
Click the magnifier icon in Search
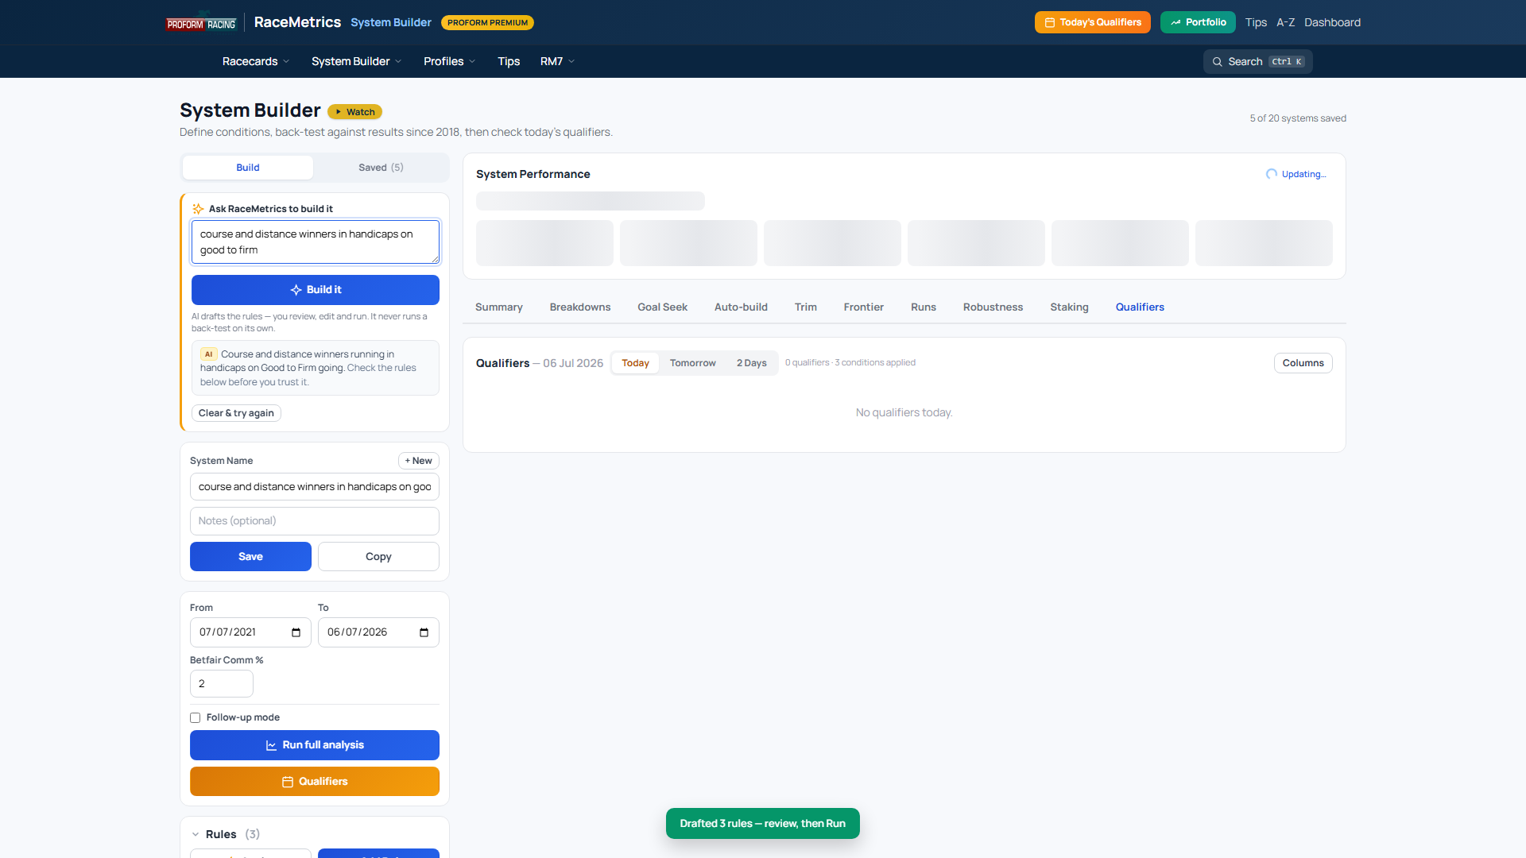click(1217, 62)
